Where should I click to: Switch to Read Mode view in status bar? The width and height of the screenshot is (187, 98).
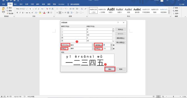pos(153,96)
